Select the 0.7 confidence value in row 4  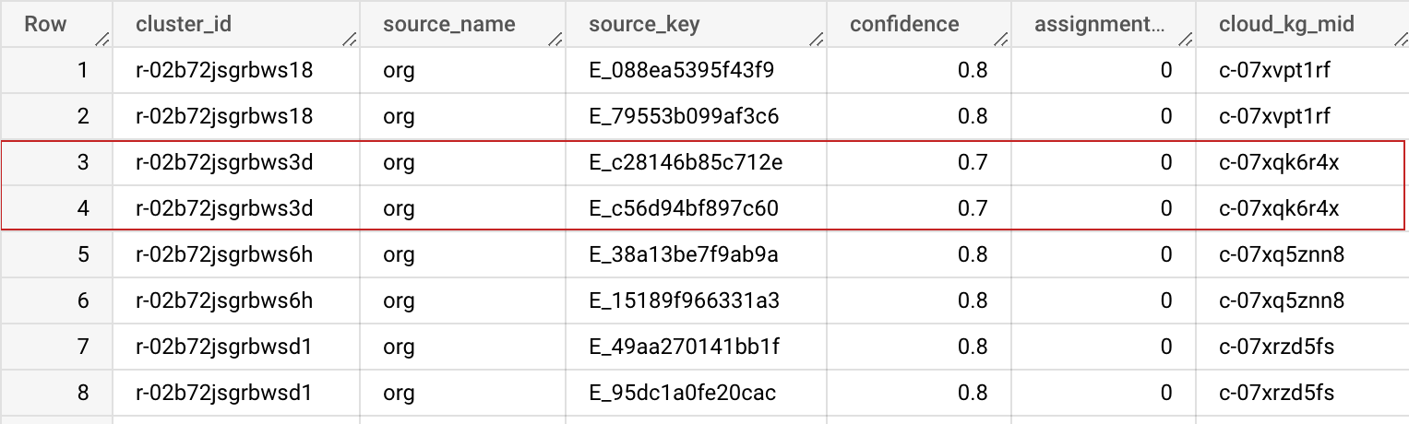[x=973, y=209]
